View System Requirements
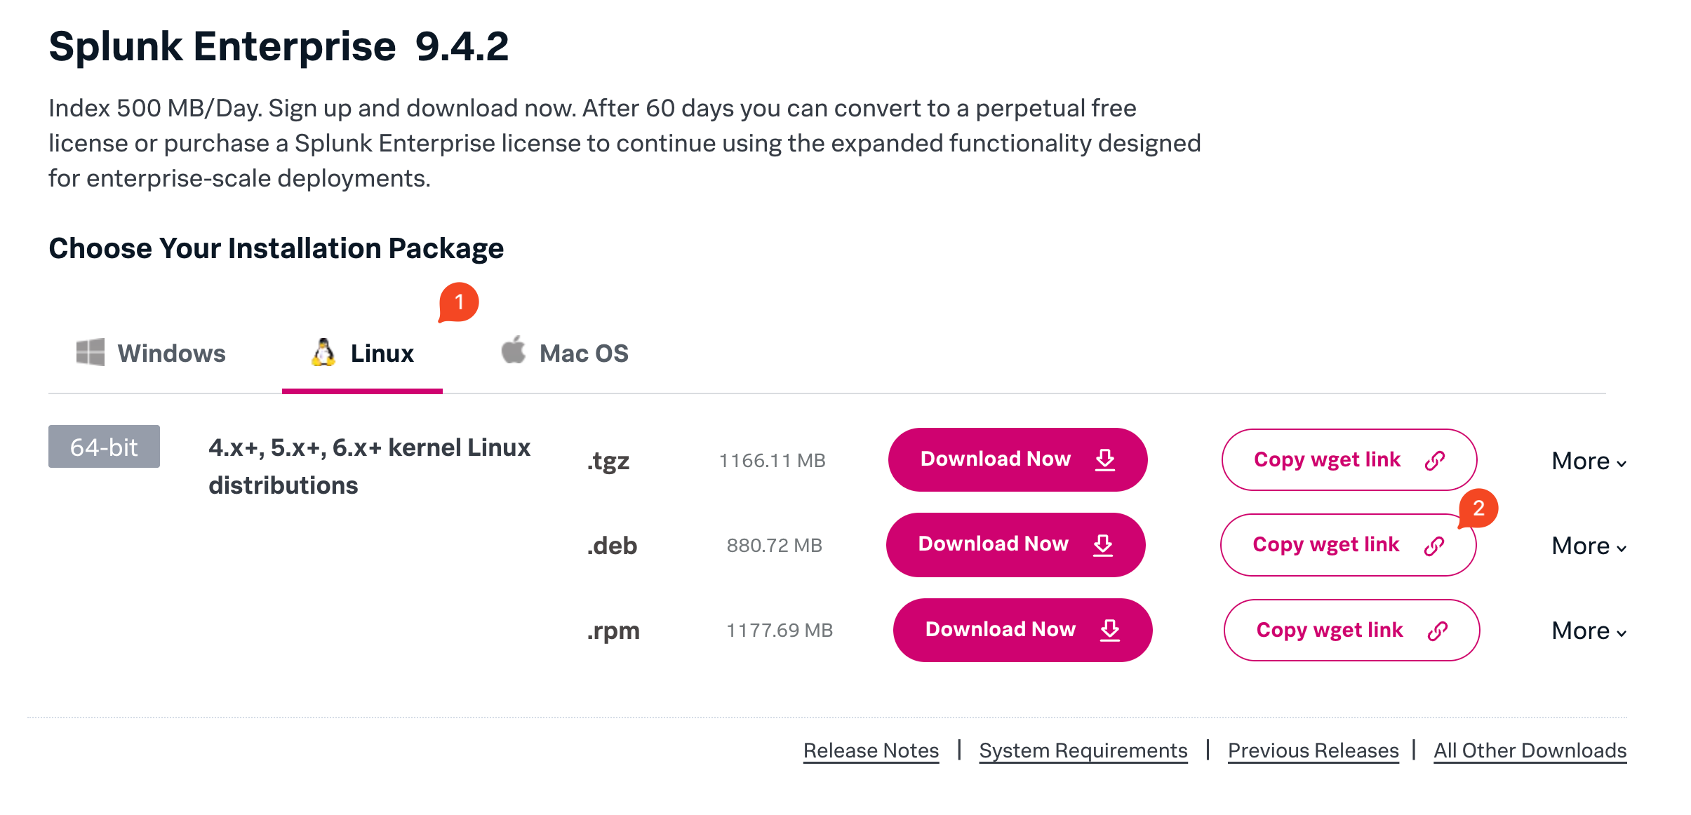This screenshot has width=1691, height=815. pos(1083,750)
